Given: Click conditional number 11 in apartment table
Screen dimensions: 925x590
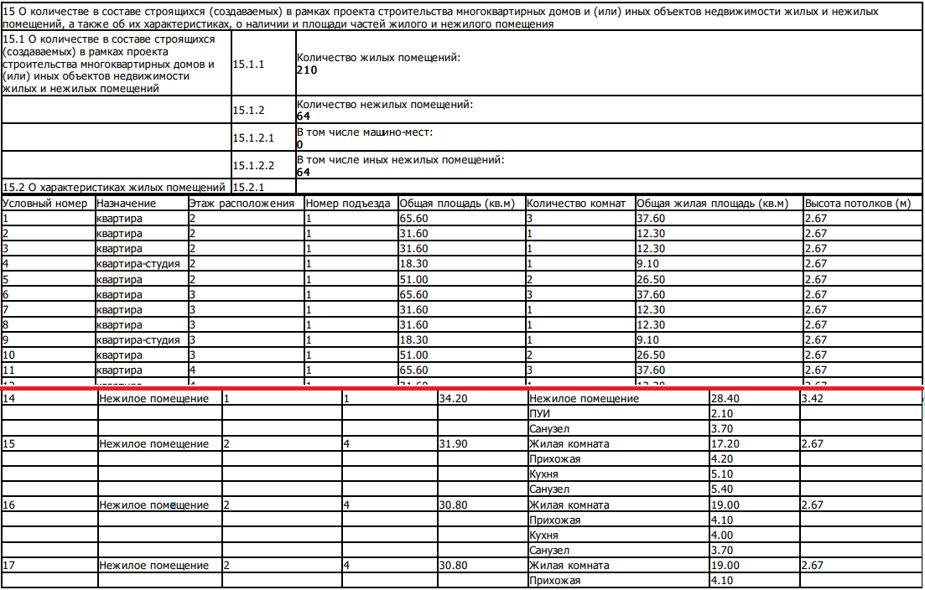Looking at the screenshot, I should pos(8,370).
